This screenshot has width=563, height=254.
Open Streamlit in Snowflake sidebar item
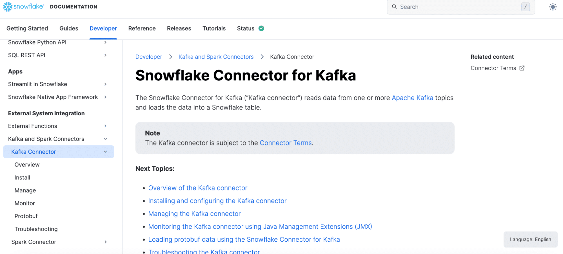click(x=37, y=84)
